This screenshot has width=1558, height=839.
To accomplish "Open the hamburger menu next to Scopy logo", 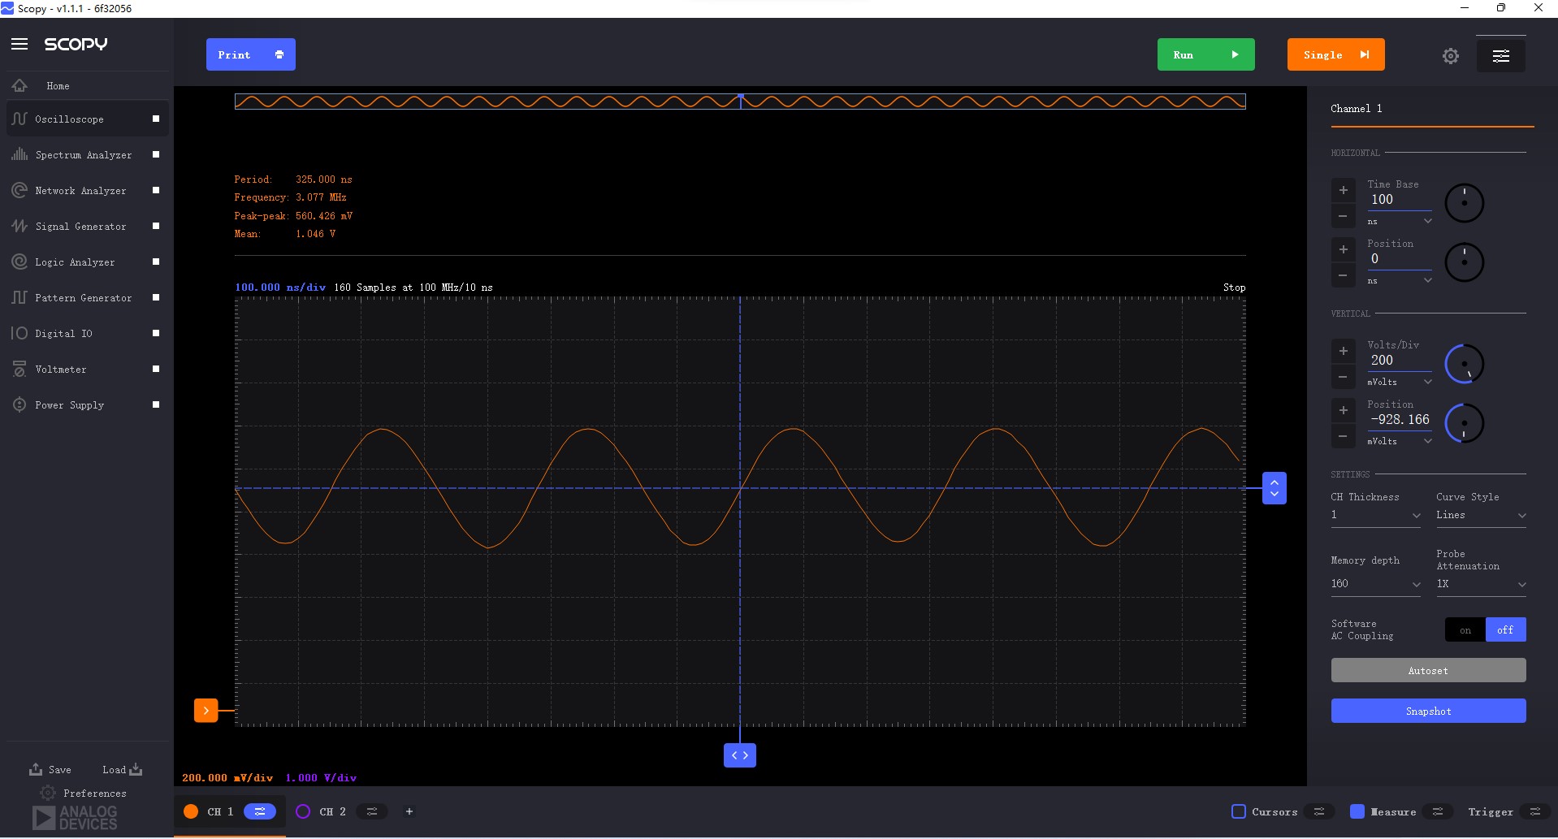I will [19, 44].
